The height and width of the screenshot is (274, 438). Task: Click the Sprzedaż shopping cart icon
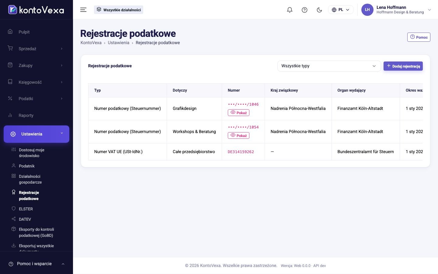(x=10, y=48)
